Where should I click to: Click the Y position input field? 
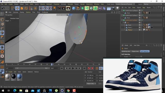pos(91,78)
